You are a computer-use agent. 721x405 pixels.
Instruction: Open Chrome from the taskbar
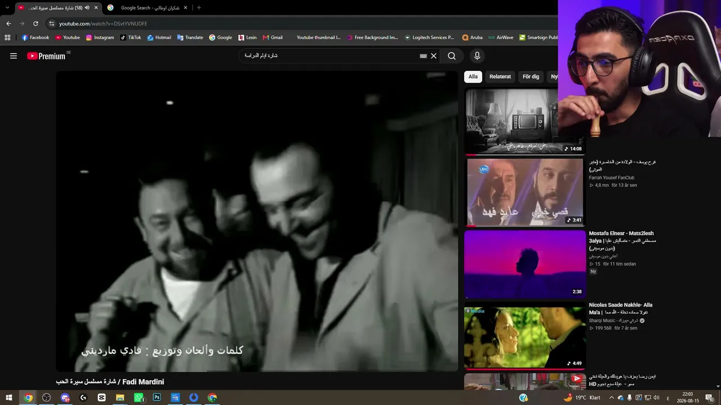click(28, 398)
